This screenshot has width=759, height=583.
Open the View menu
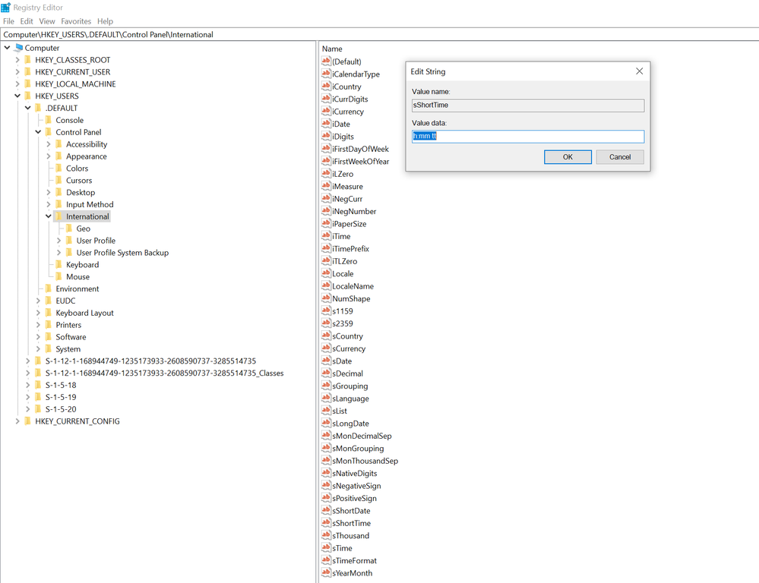pos(46,21)
